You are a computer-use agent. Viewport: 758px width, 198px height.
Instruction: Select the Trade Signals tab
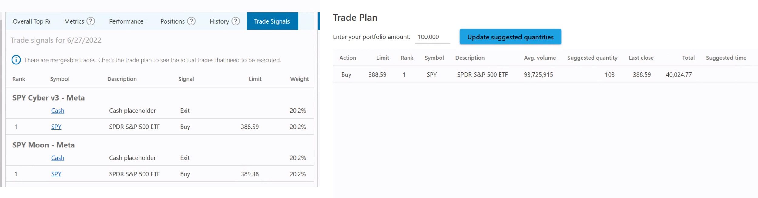[x=272, y=21]
